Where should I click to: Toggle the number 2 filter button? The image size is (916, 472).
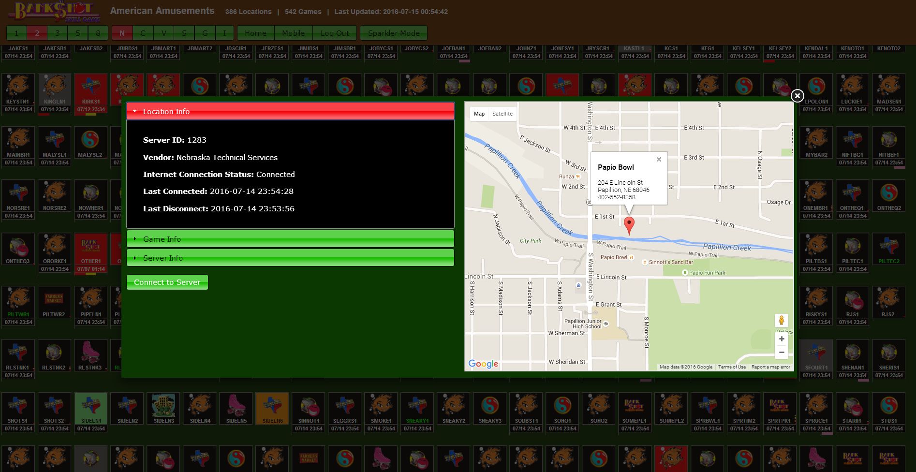click(37, 33)
